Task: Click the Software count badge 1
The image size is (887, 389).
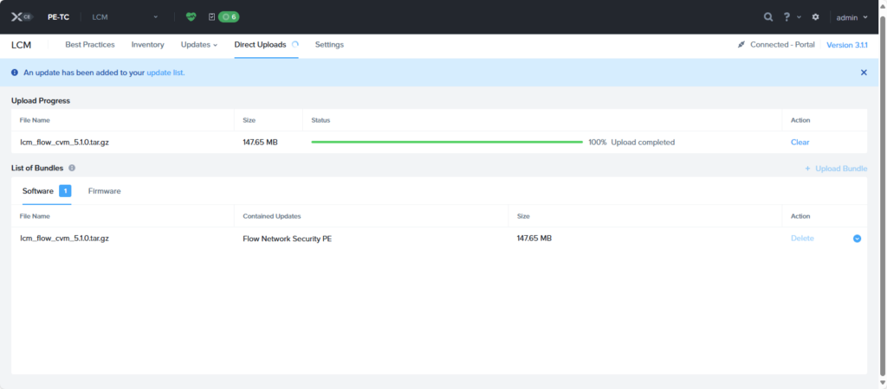Action: click(x=65, y=191)
